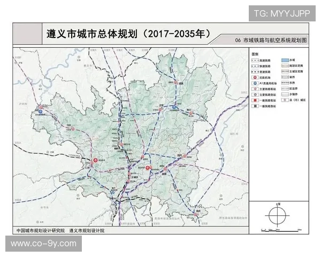Click the blue airport marker southwest of 主城区
Viewport: 321px width, 257px height.
[x=113, y=192]
